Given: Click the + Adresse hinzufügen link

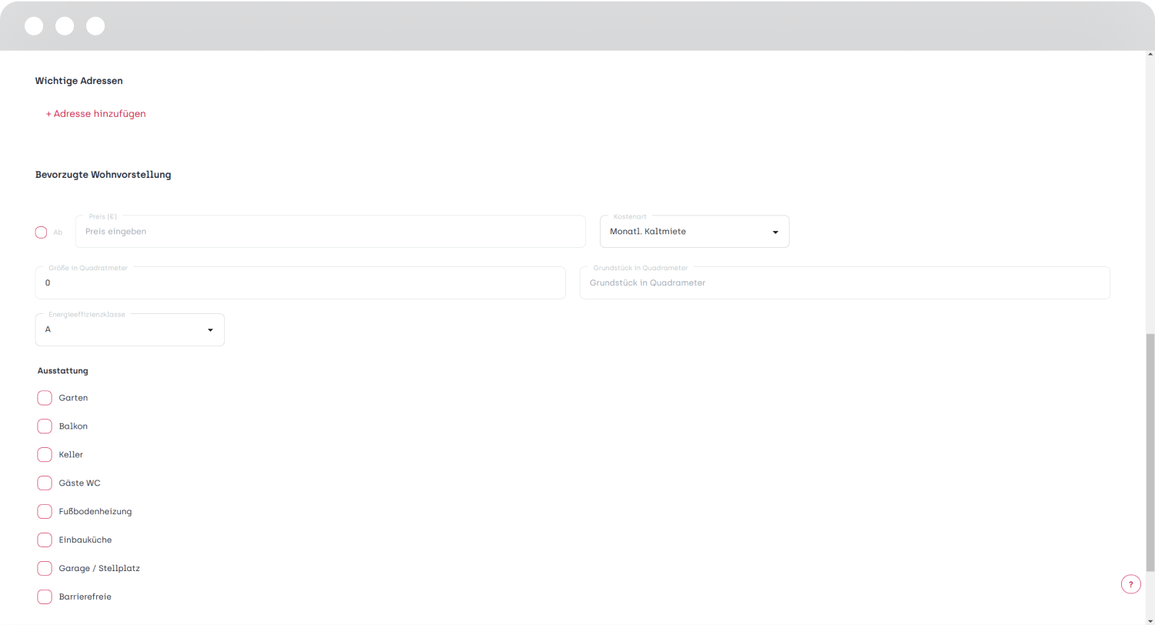Looking at the screenshot, I should point(95,114).
